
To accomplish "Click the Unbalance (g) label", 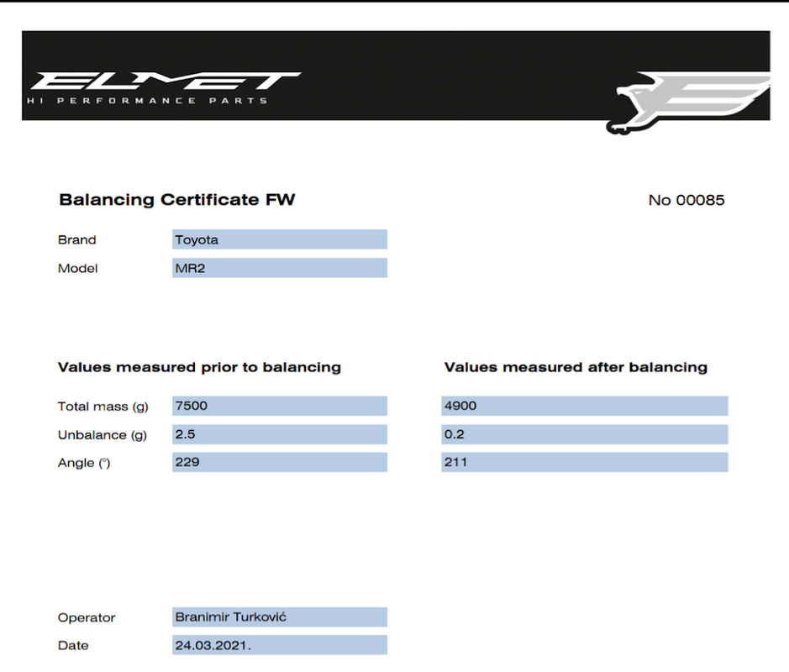I will (x=103, y=435).
